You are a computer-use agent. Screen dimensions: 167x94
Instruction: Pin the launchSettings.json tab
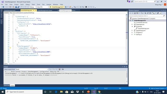(34, 10)
